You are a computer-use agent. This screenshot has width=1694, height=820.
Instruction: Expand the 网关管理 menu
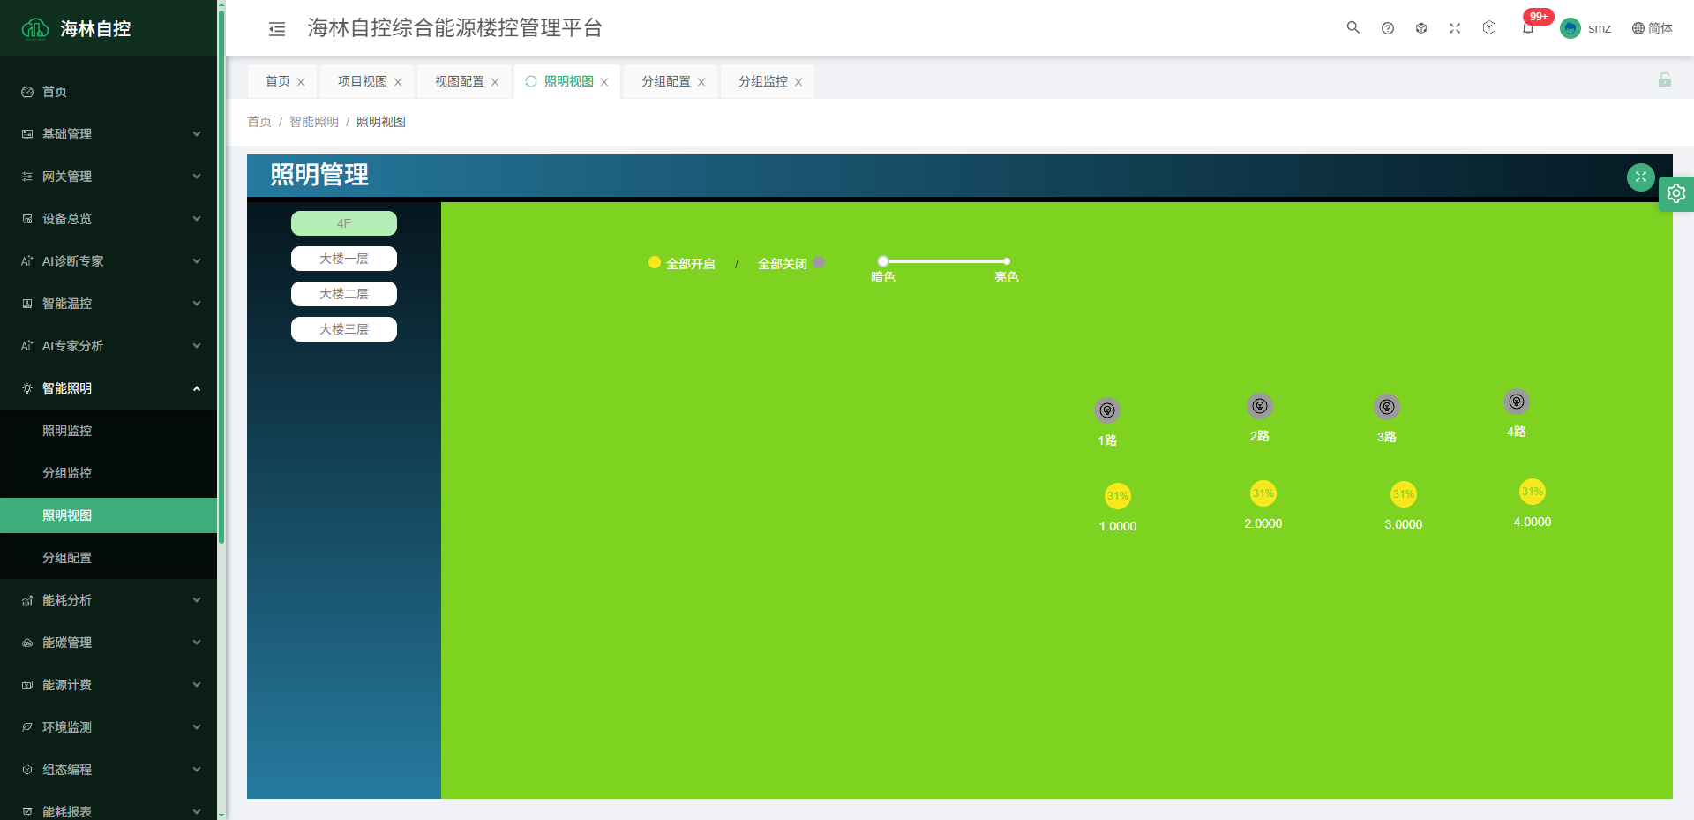109,177
